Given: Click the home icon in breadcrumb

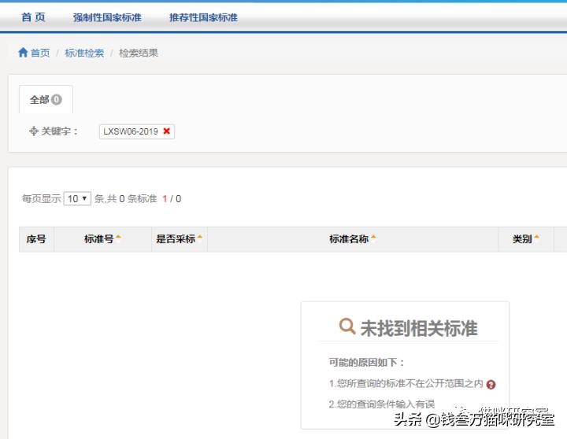Looking at the screenshot, I should [x=23, y=53].
